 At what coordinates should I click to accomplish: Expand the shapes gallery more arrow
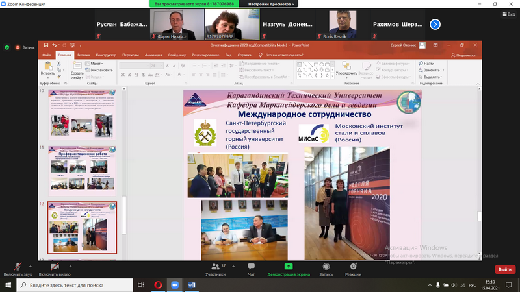pos(333,76)
